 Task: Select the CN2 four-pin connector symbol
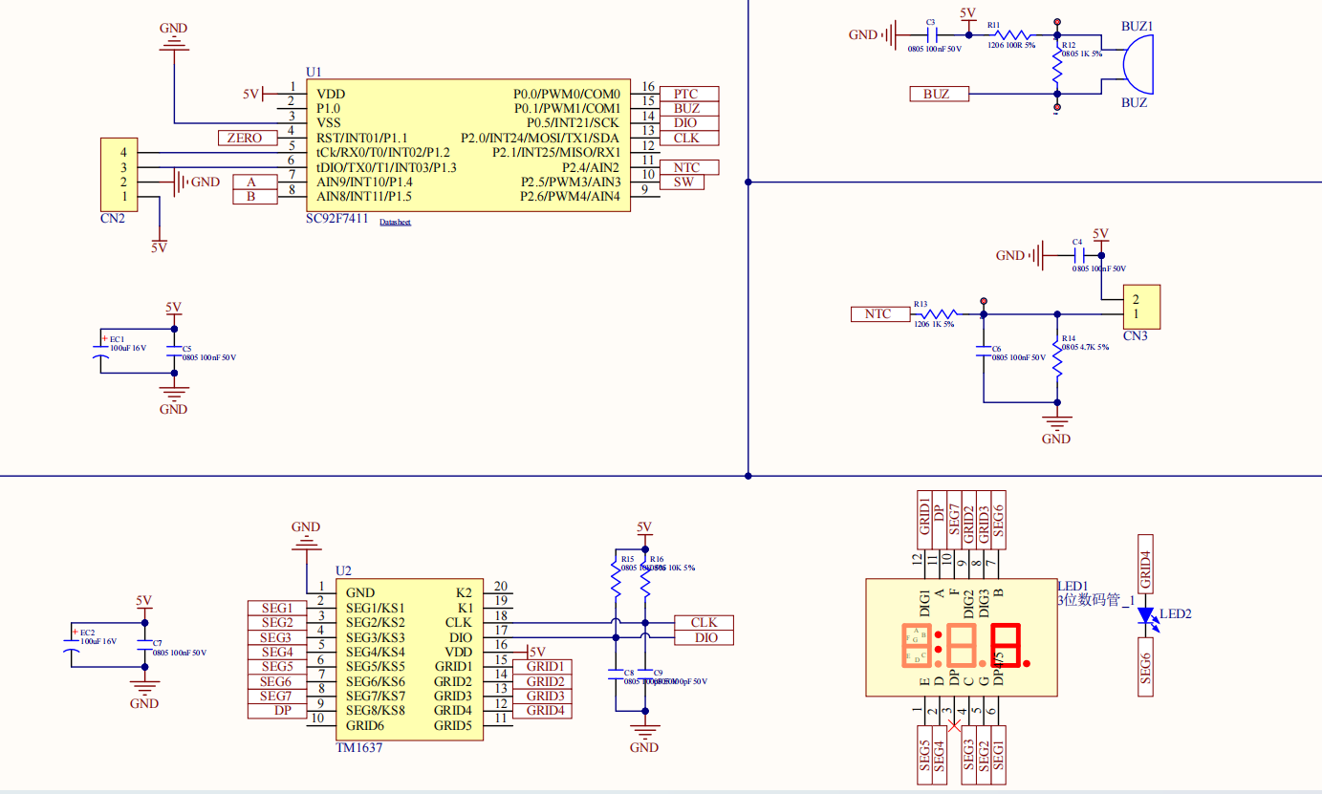[119, 174]
